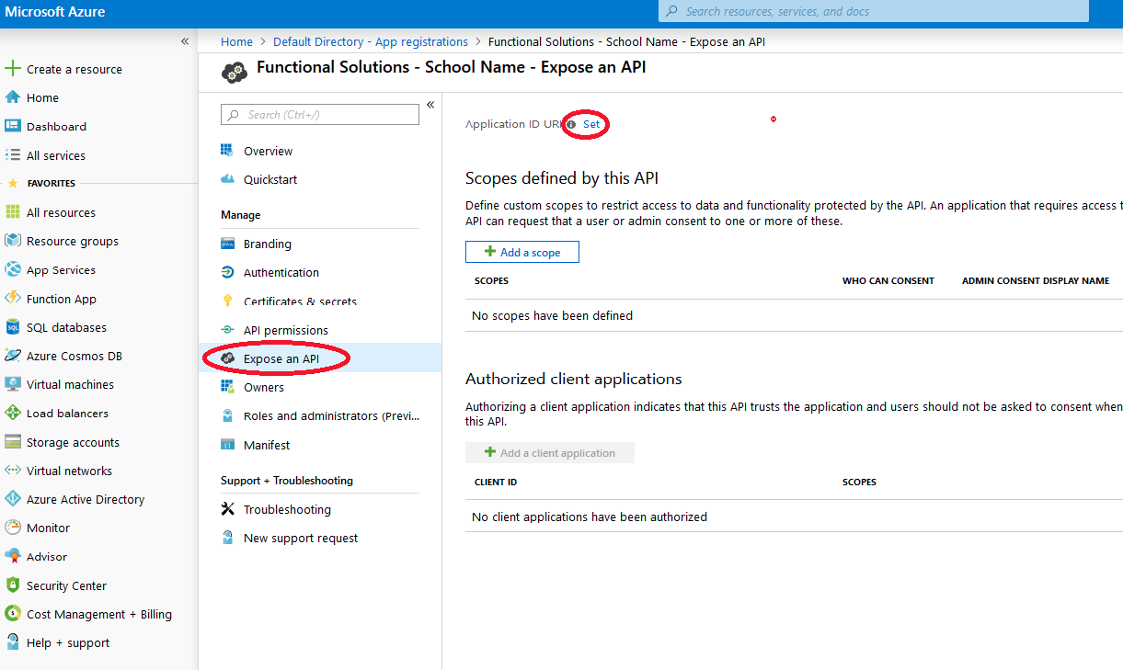Screen dimensions: 1123x670
Task: Open the Manifest editor
Action: 267,445
